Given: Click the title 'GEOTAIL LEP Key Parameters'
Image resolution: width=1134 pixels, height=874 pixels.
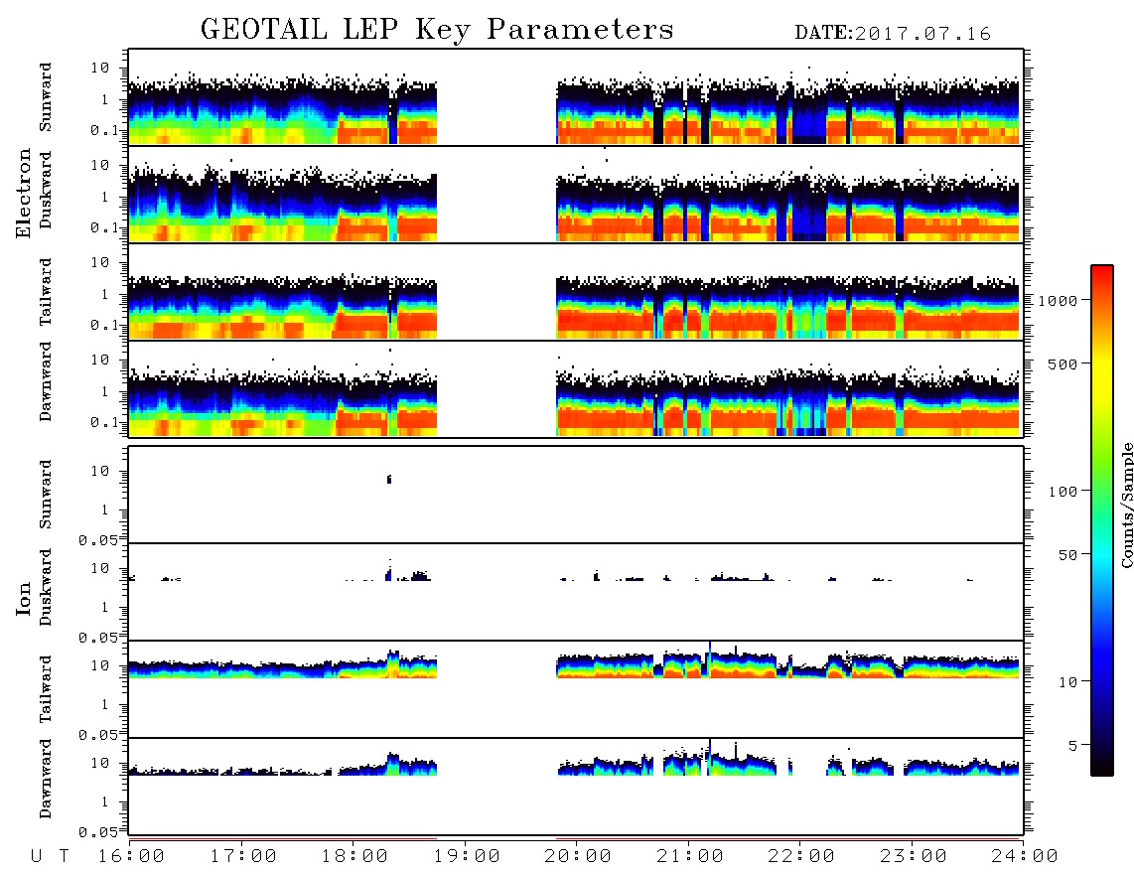Looking at the screenshot, I should [437, 30].
